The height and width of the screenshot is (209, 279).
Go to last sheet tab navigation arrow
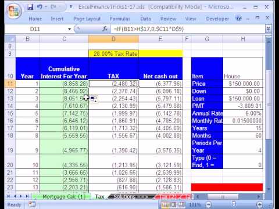point(27,196)
